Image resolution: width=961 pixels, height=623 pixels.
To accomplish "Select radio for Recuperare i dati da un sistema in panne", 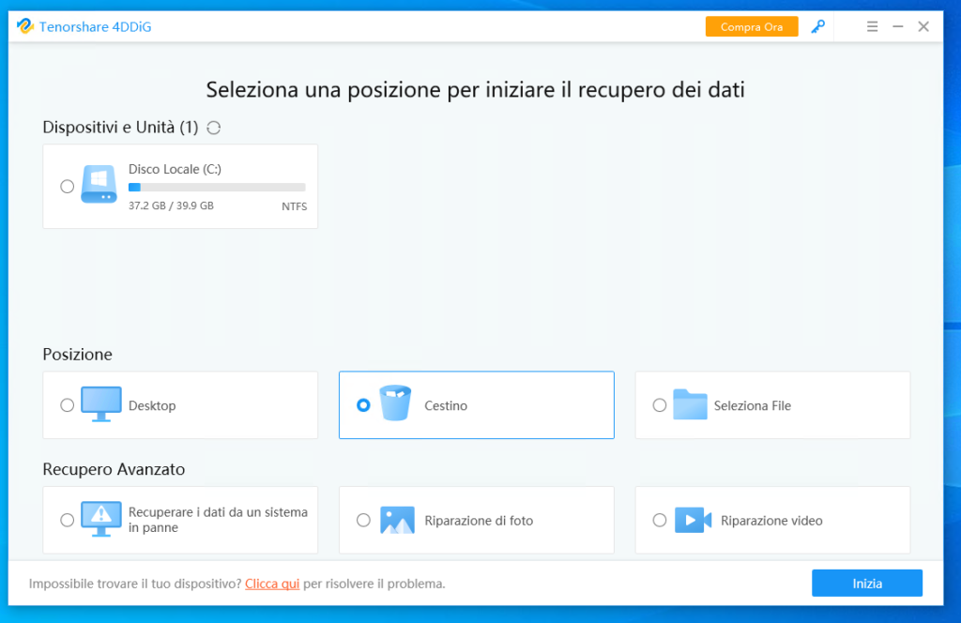I will [x=68, y=520].
